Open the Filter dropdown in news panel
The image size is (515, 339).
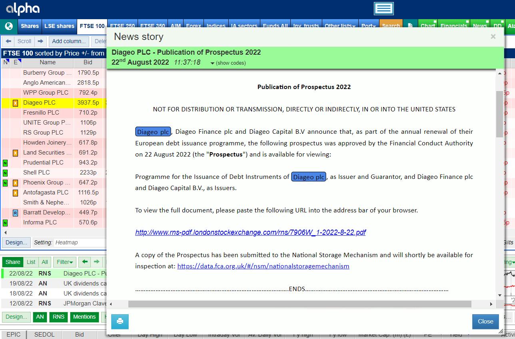(64, 262)
